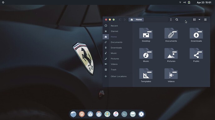This screenshot has width=215, height=120.
Task: Launch the music player from the dock
Action: click(116, 114)
